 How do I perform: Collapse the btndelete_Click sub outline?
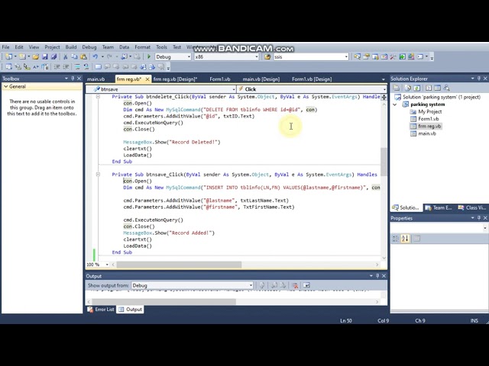click(x=98, y=97)
